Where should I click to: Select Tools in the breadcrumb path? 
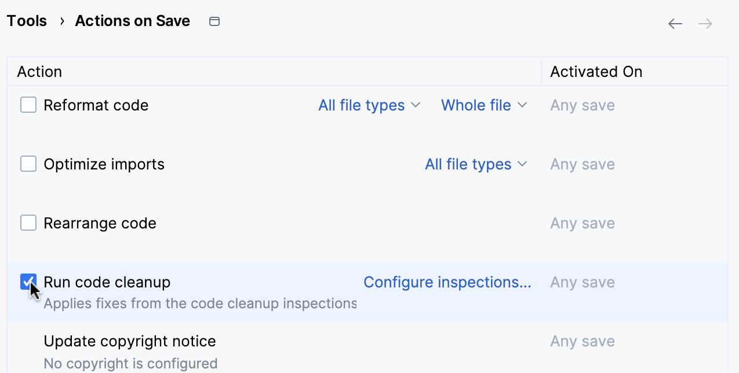(26, 21)
